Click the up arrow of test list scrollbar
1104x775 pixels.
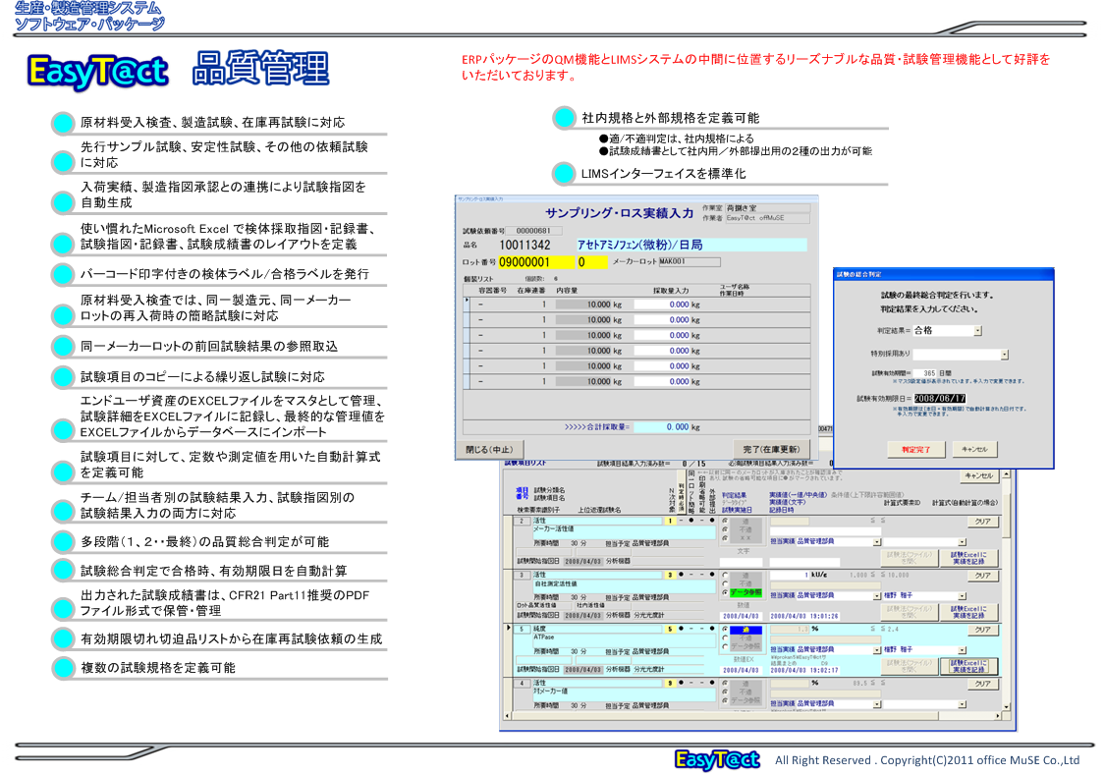click(1006, 473)
